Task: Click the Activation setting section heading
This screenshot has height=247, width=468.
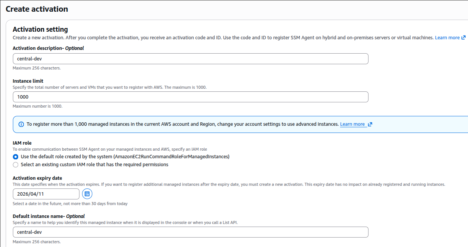Action: pos(40,29)
